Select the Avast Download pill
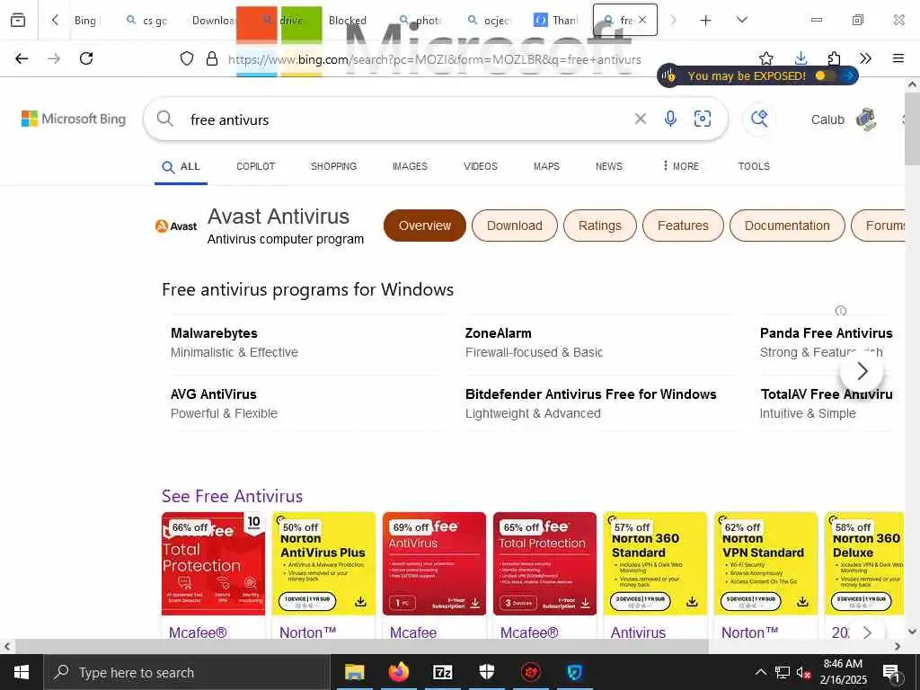Image resolution: width=920 pixels, height=690 pixels. tap(515, 226)
